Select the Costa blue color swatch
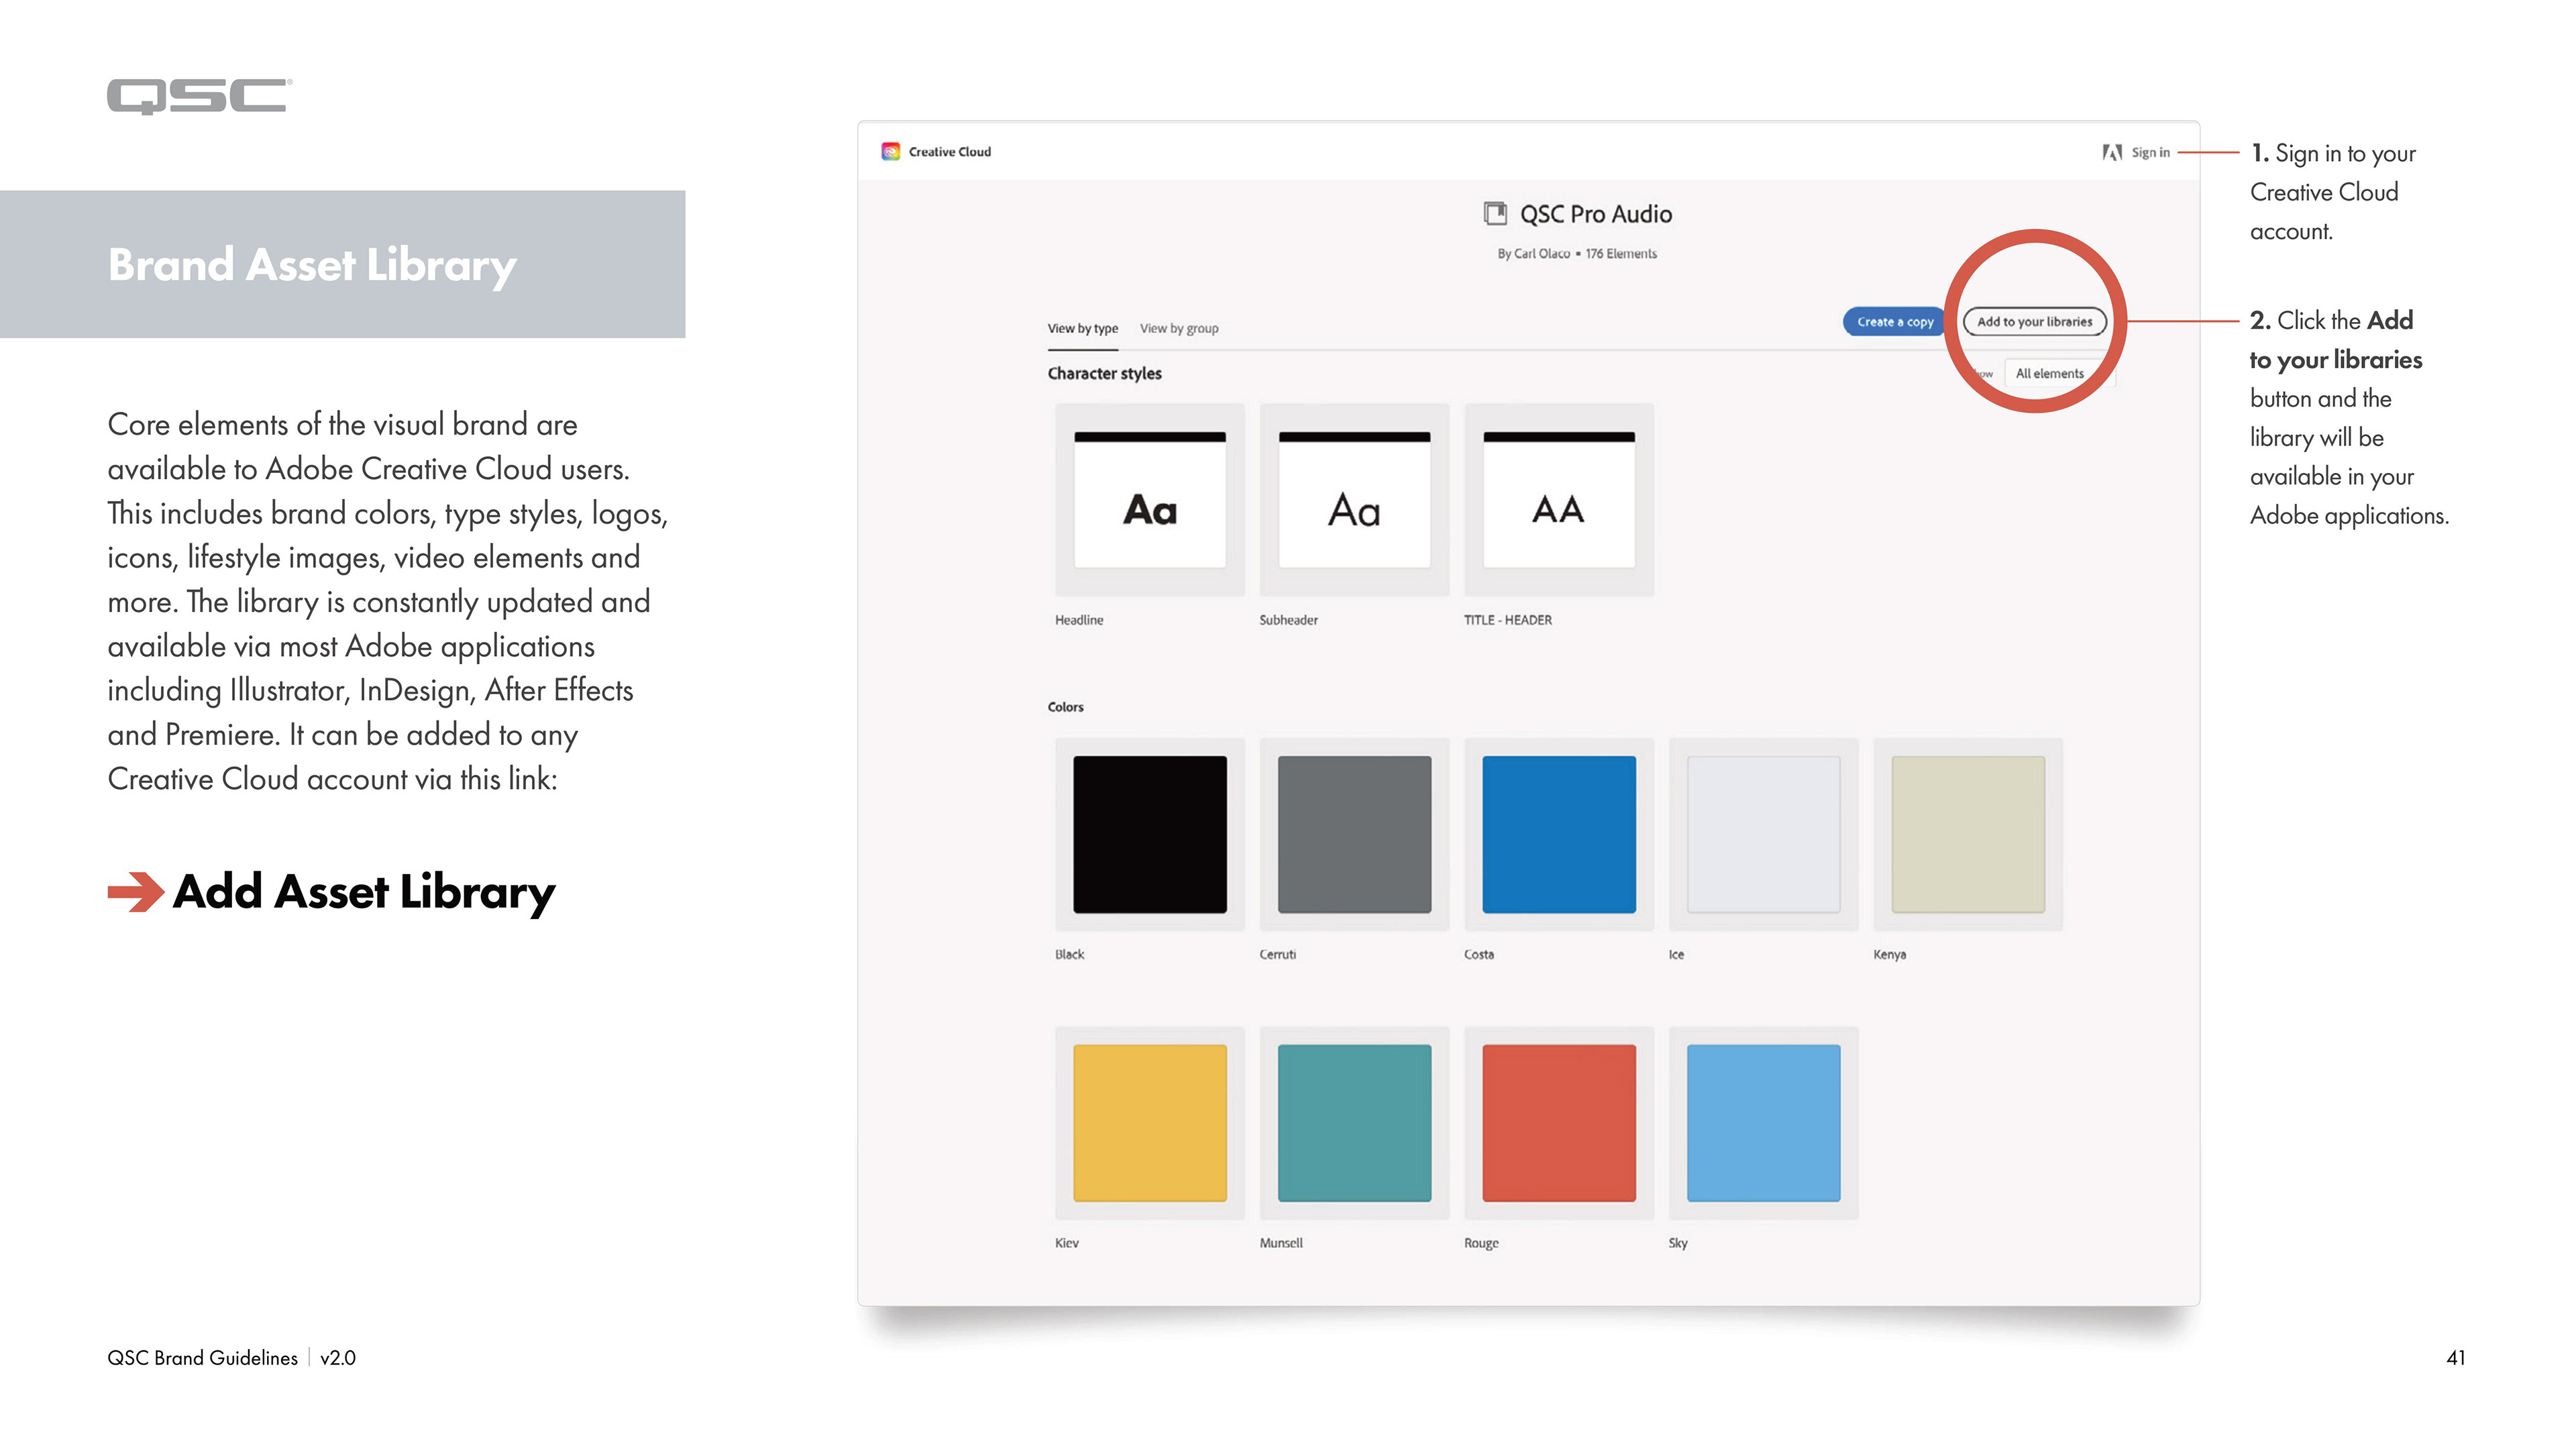Viewport: 2576px width, 1449px height. [1558, 835]
